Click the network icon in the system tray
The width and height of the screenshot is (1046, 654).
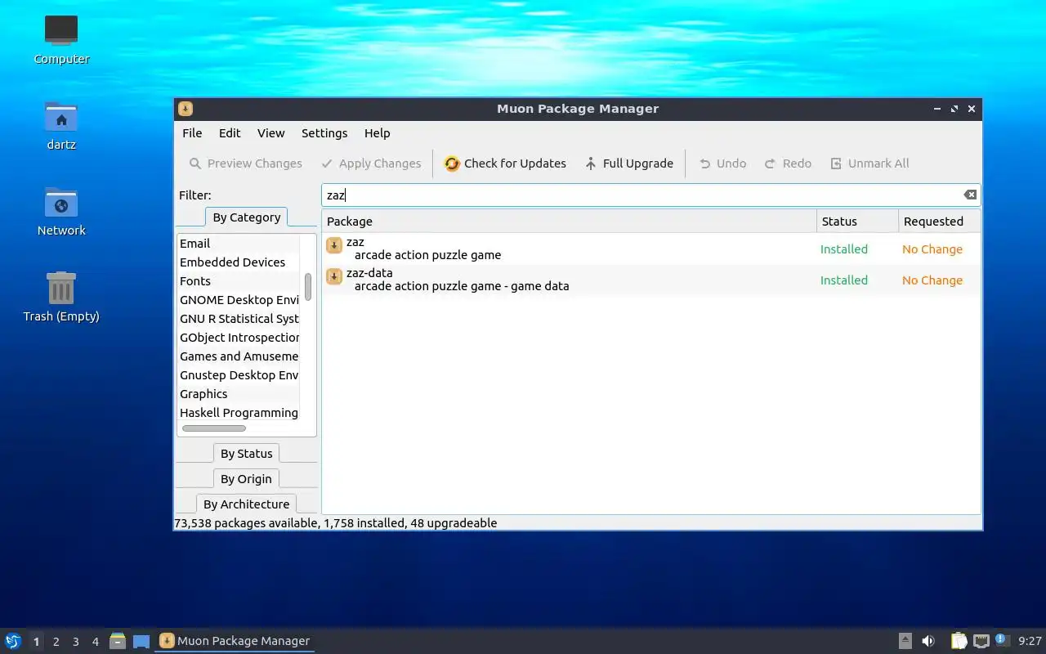click(981, 641)
